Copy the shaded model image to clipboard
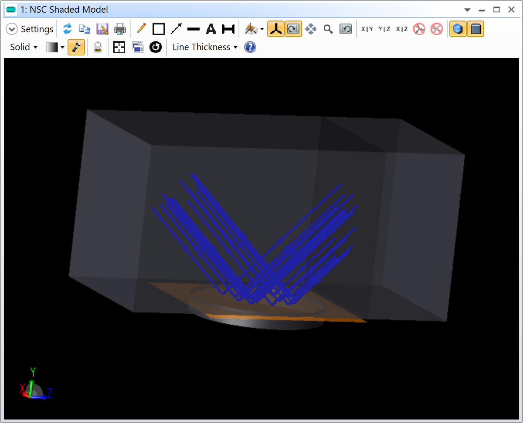This screenshot has width=523, height=423. tap(85, 29)
